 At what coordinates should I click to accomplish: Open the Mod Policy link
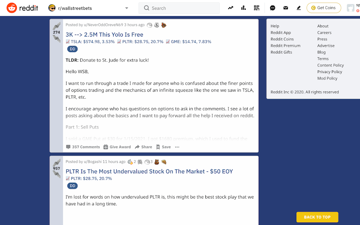tap(327, 78)
